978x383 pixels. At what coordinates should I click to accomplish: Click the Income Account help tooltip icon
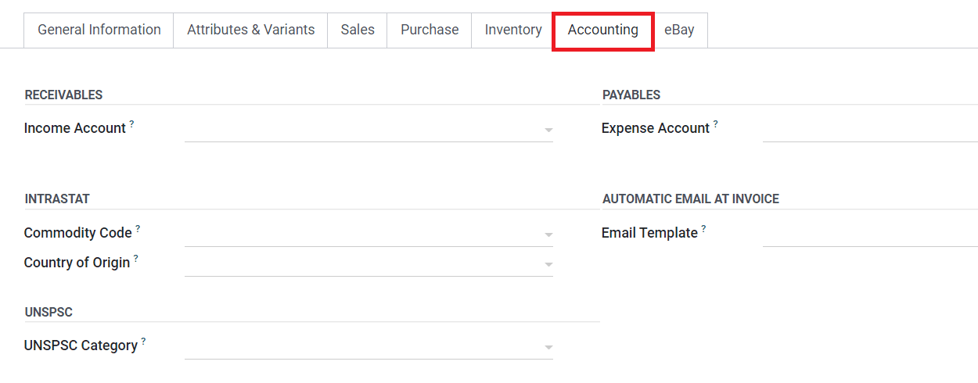tap(131, 123)
